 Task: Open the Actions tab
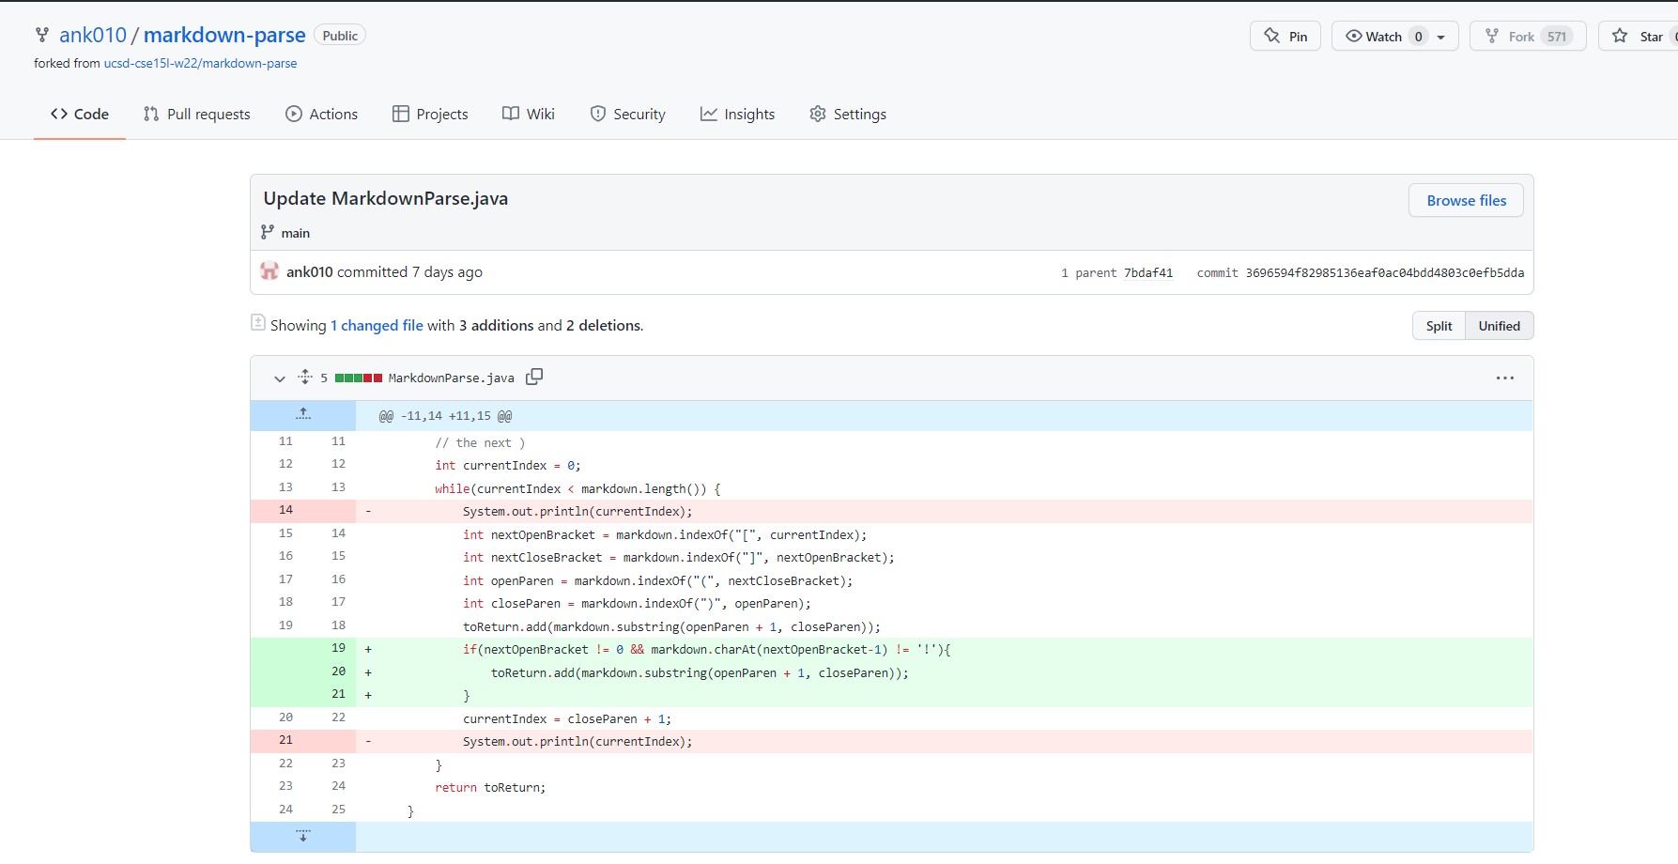click(322, 114)
